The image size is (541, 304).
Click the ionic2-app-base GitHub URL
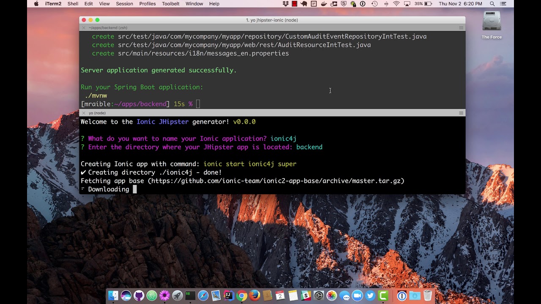pyautogui.click(x=276, y=181)
